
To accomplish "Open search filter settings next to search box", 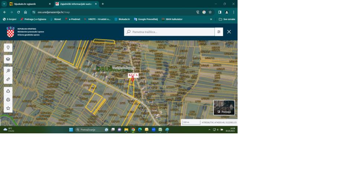I will 219,32.
